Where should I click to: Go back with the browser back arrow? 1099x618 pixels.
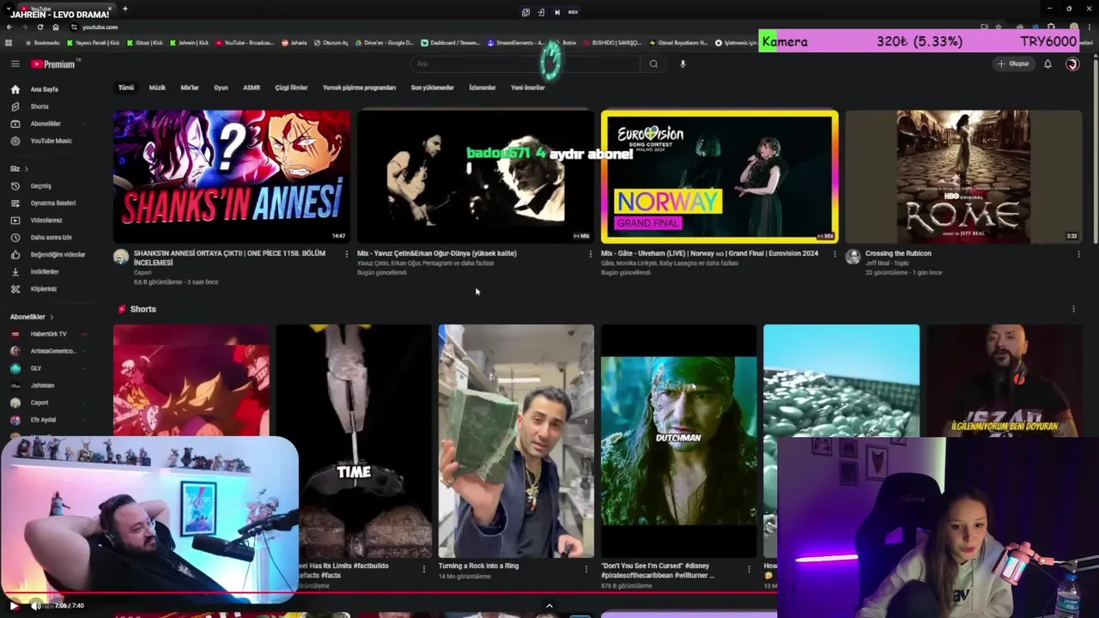point(9,27)
